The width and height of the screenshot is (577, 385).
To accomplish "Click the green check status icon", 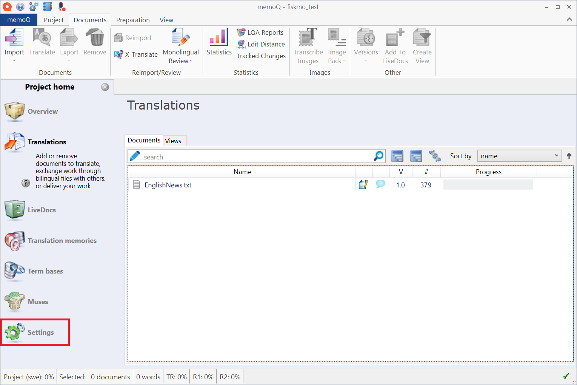I will click(x=566, y=376).
